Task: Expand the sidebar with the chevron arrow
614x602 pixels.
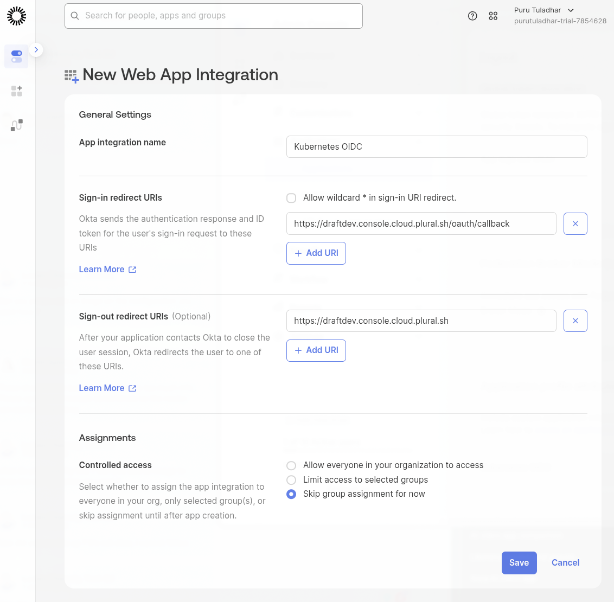Action: pyautogui.click(x=36, y=50)
